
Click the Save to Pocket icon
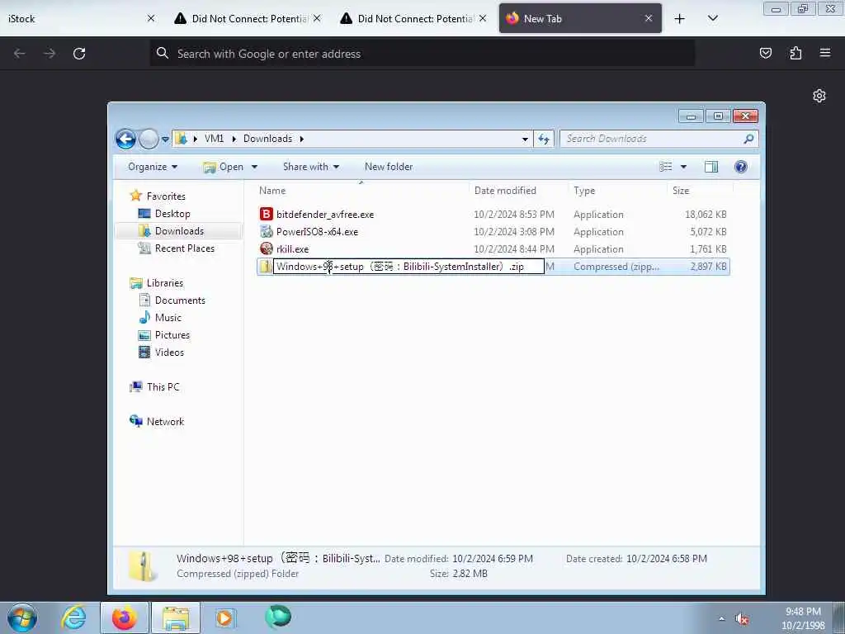(x=765, y=53)
